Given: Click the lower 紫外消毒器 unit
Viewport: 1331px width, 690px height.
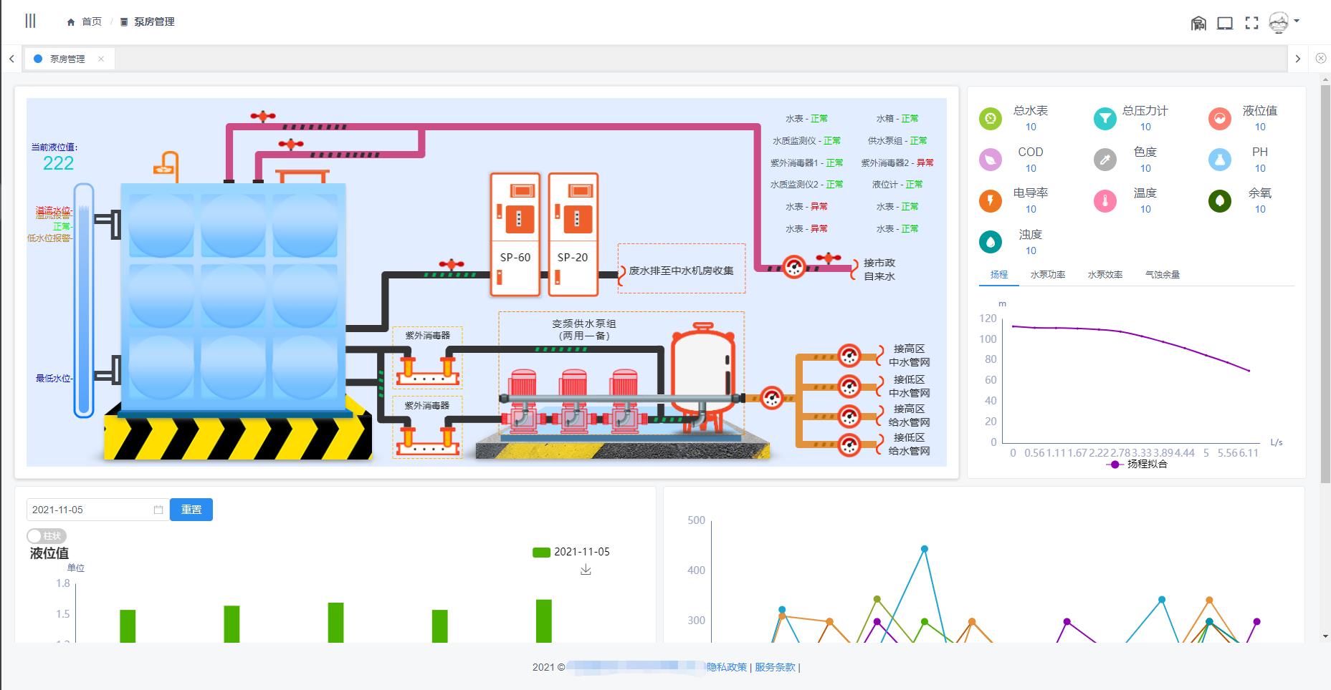Looking at the screenshot, I should (x=427, y=427).
